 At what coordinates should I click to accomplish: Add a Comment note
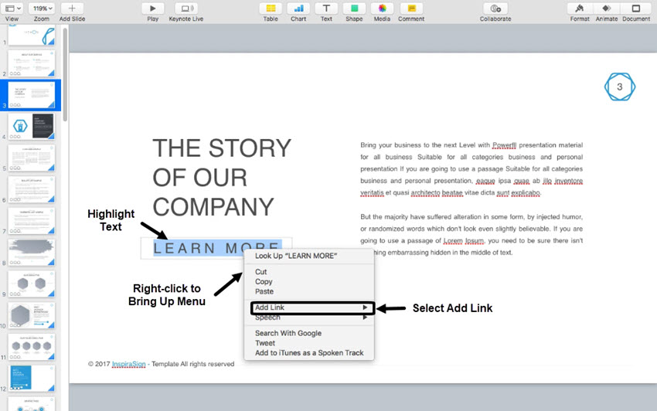point(411,8)
